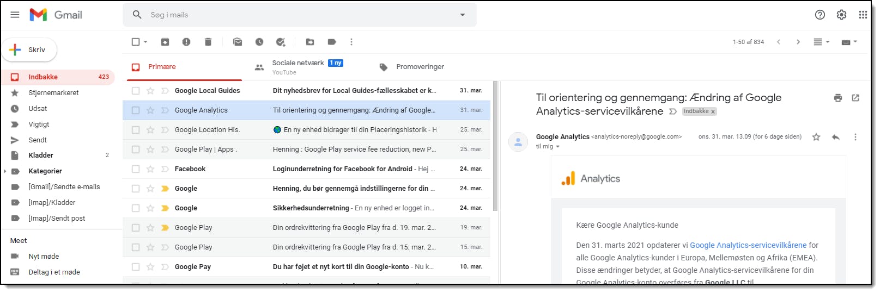Viewport: 880px width, 293px height.
Task: Open the Sendt folder
Action: [58, 140]
